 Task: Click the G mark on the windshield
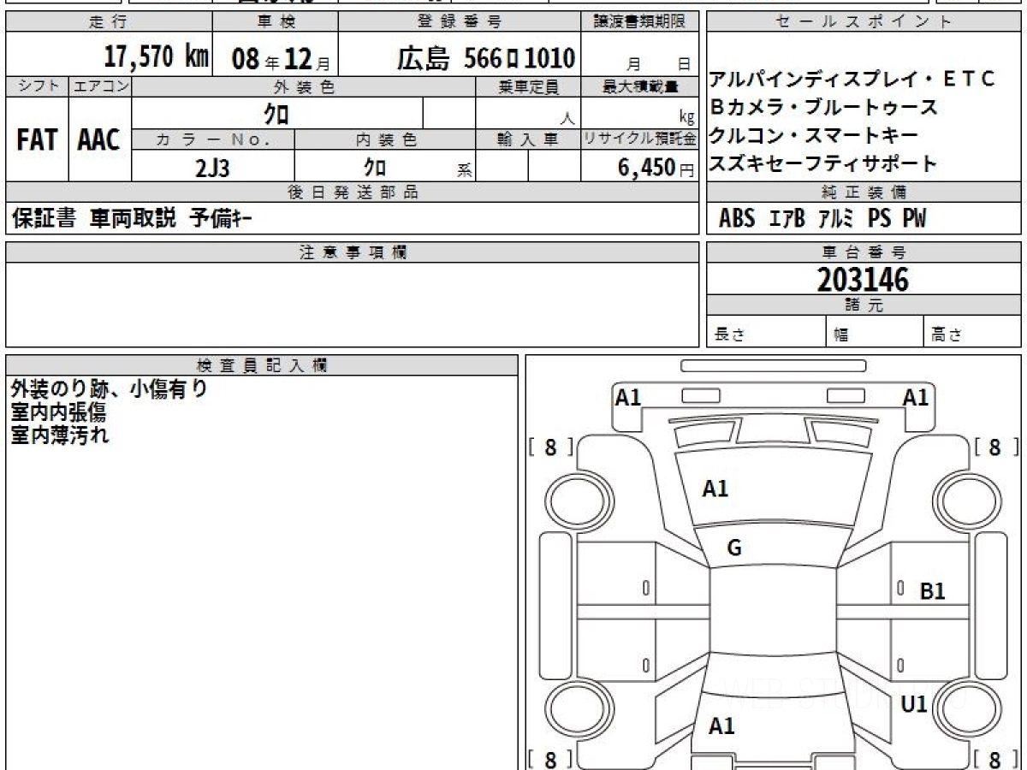pos(734,549)
